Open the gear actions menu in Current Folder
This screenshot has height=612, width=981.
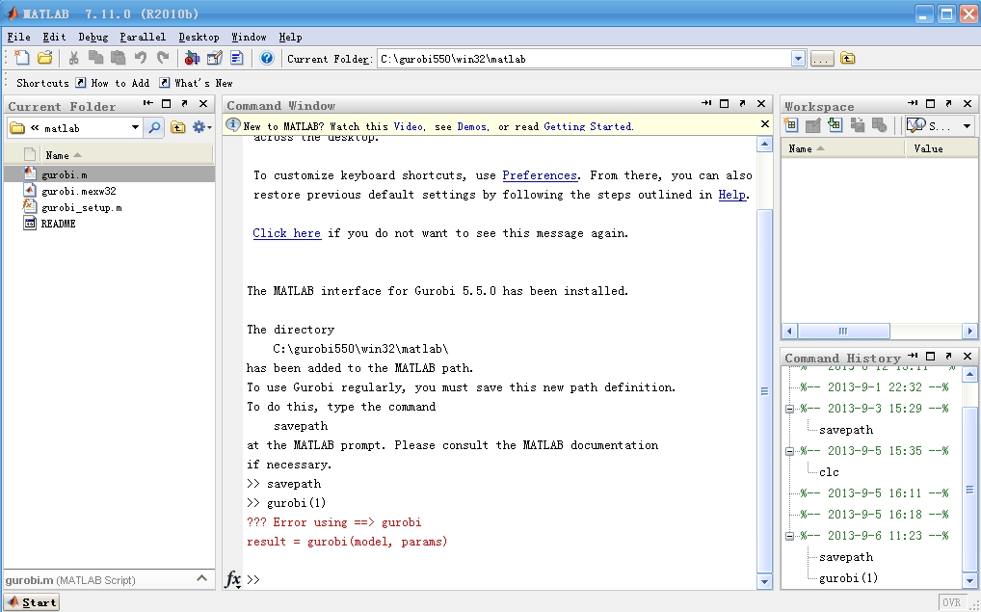pos(201,127)
